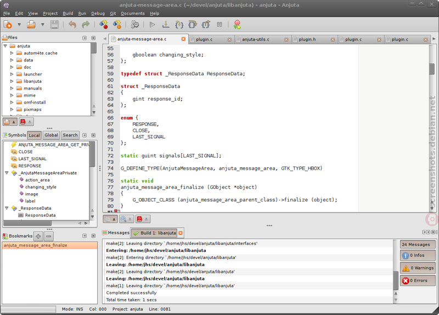
Task: Select the Build 1: libanjuta messages tab
Action: pos(155,233)
